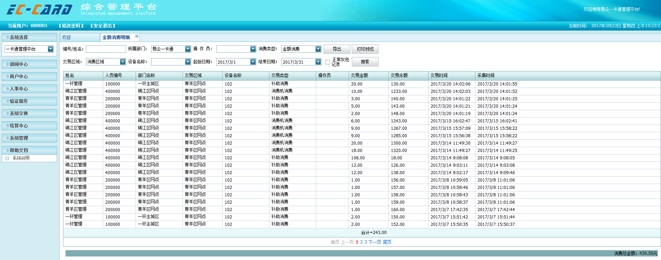Image resolution: width=661 pixels, height=260 pixels.
Task: Click the 安全退出 link
Action: tap(103, 26)
